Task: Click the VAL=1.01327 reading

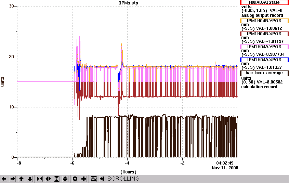Action: (x=269, y=67)
